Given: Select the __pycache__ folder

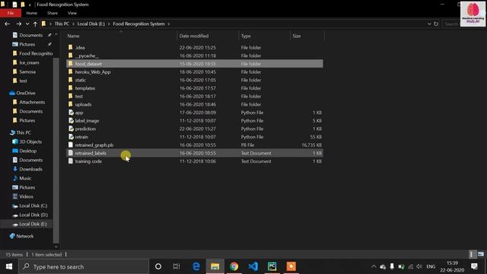Looking at the screenshot, I should (195, 56).
